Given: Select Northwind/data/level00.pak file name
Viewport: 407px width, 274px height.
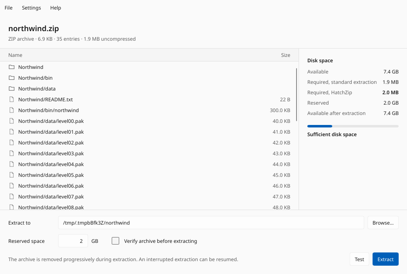Looking at the screenshot, I should [51, 121].
